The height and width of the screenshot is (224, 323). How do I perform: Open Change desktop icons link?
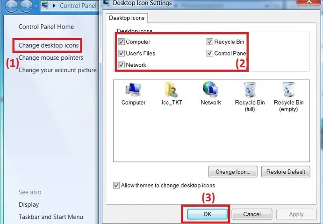pyautogui.click(x=49, y=45)
